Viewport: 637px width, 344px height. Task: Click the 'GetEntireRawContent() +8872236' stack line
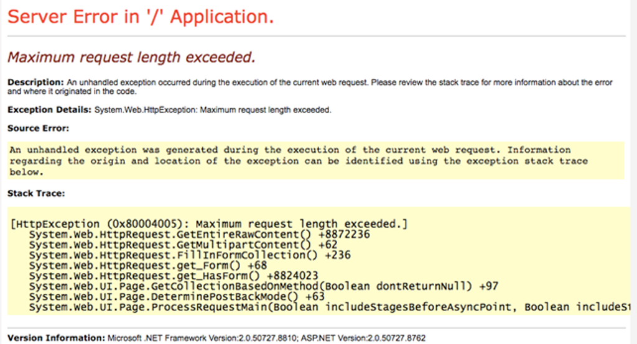point(200,235)
